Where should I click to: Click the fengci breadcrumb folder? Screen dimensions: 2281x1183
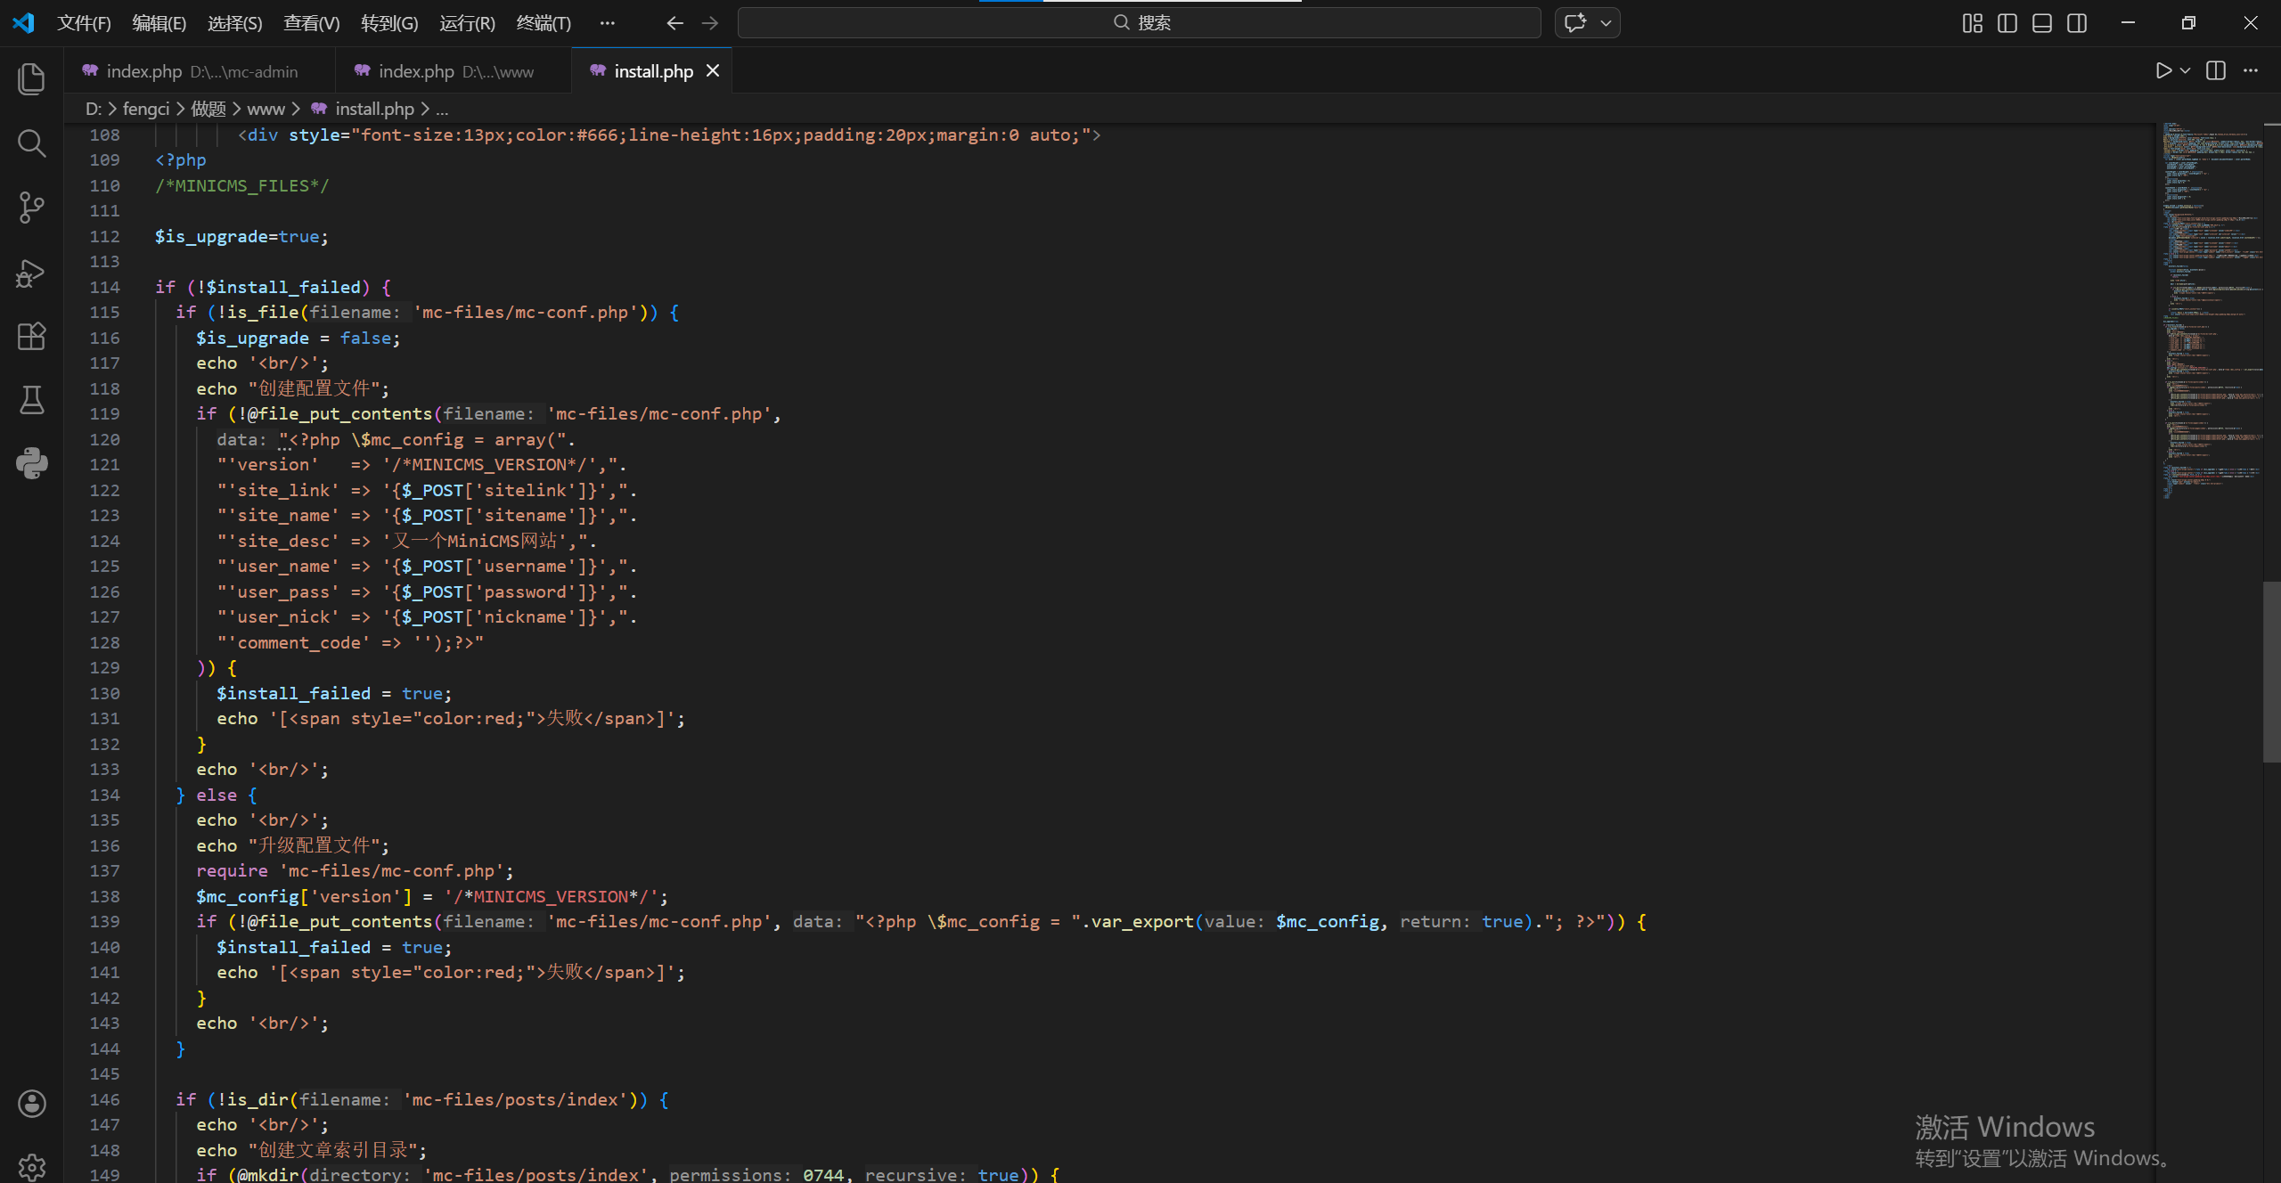145,109
